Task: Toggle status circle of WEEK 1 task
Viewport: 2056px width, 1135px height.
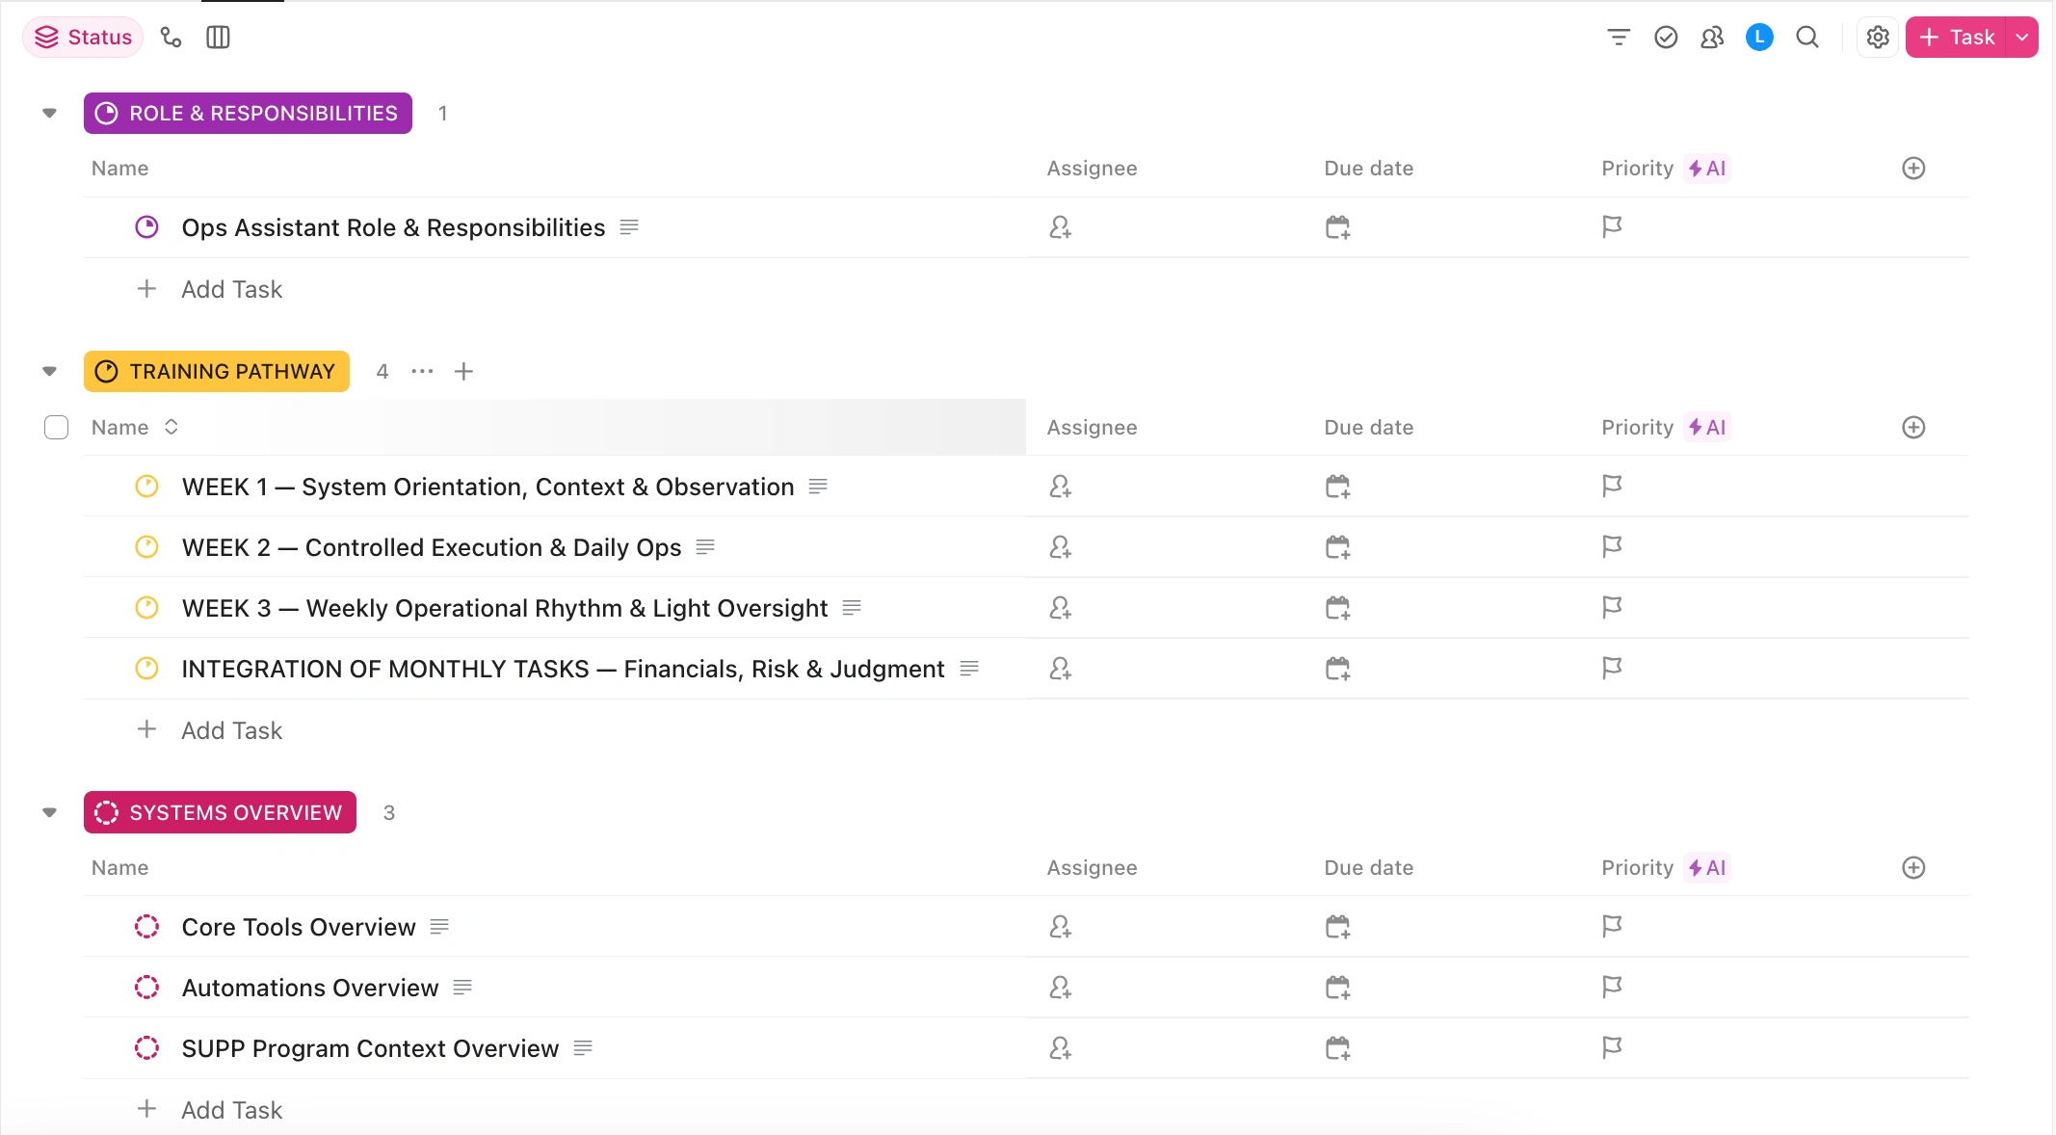Action: 146,487
